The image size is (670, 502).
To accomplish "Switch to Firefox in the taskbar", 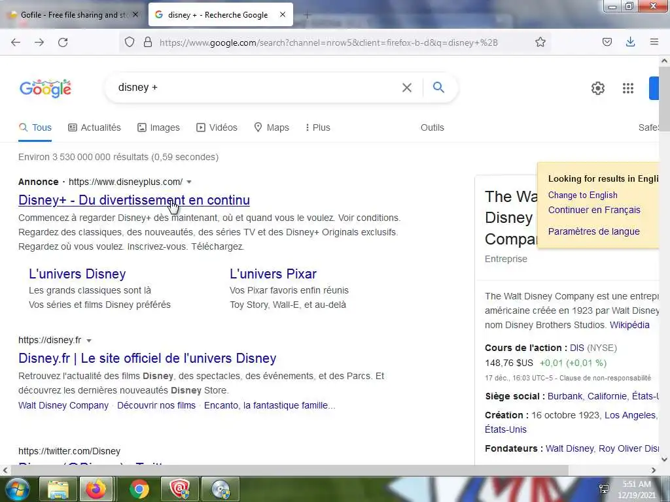I will [x=96, y=489].
